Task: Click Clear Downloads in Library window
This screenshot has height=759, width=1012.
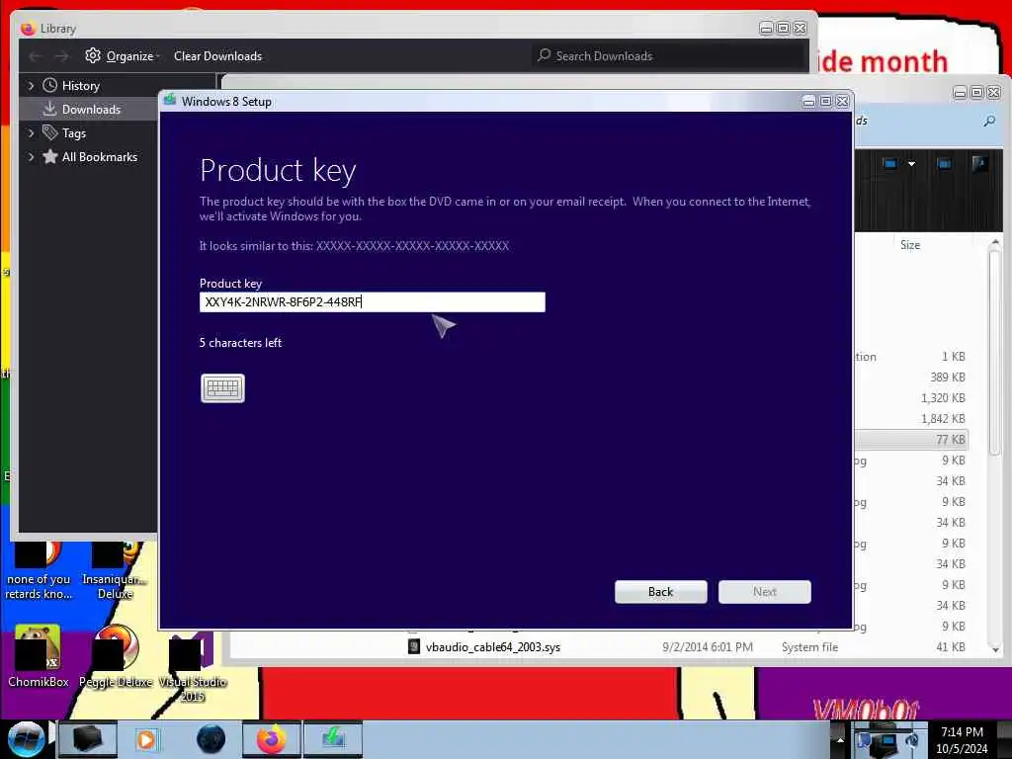Action: [217, 56]
